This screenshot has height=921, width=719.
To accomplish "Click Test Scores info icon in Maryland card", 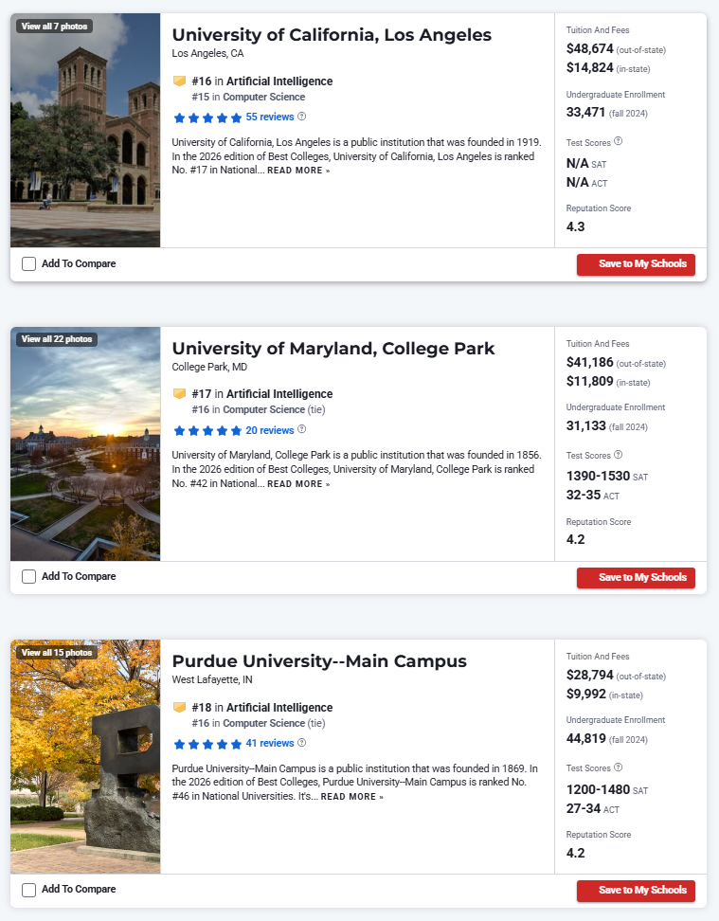I will pos(619,455).
